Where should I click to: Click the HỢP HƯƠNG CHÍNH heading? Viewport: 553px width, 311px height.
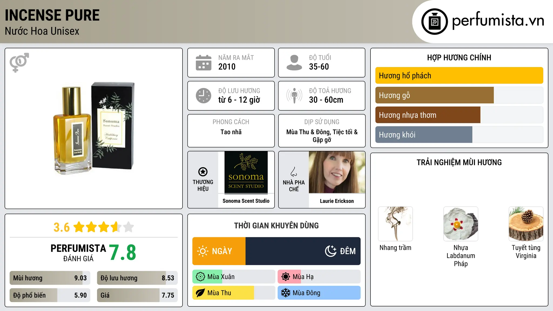pyautogui.click(x=459, y=58)
